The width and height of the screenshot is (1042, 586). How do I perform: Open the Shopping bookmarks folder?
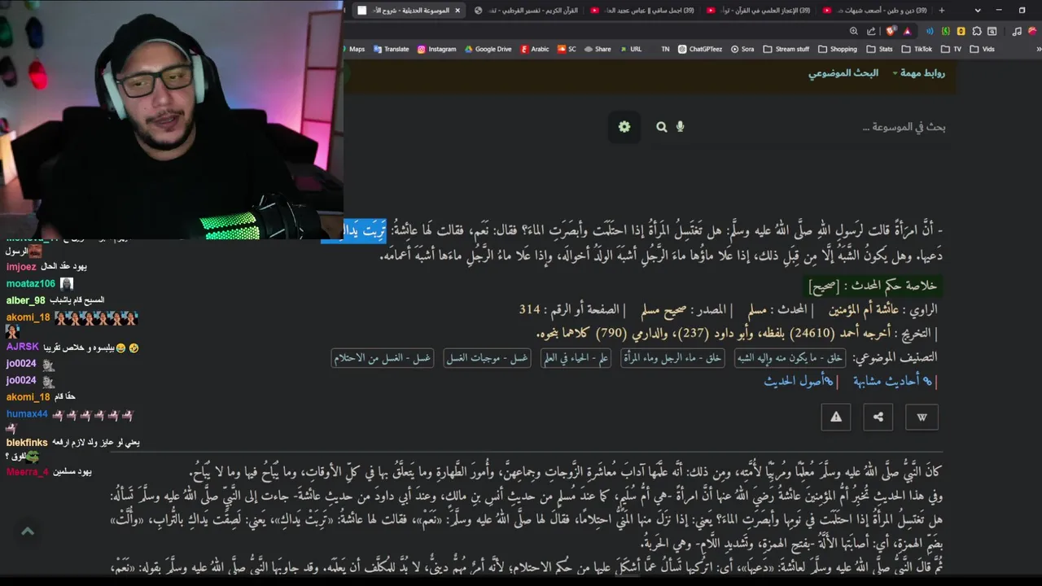click(x=838, y=49)
